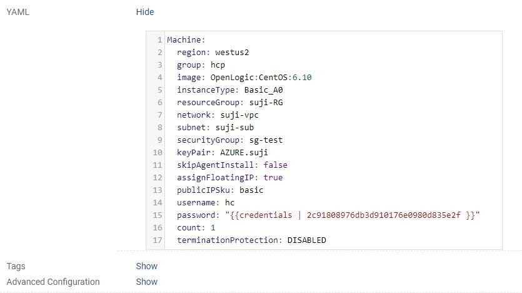Image resolution: width=522 pixels, height=293 pixels.
Task: Click line number 13 in the gutter
Action: coord(159,190)
